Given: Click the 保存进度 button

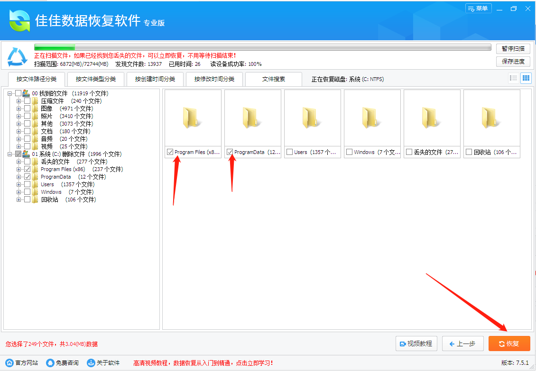Looking at the screenshot, I should pyautogui.click(x=513, y=62).
